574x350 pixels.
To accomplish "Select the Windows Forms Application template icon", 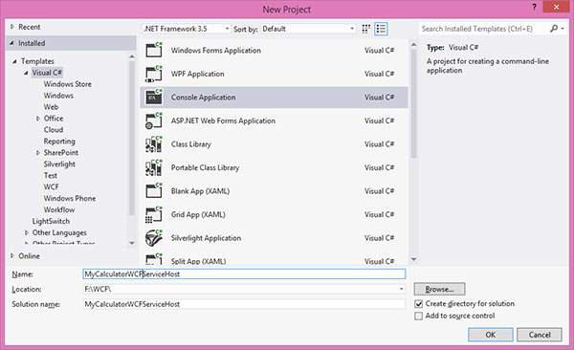I will pyautogui.click(x=154, y=50).
